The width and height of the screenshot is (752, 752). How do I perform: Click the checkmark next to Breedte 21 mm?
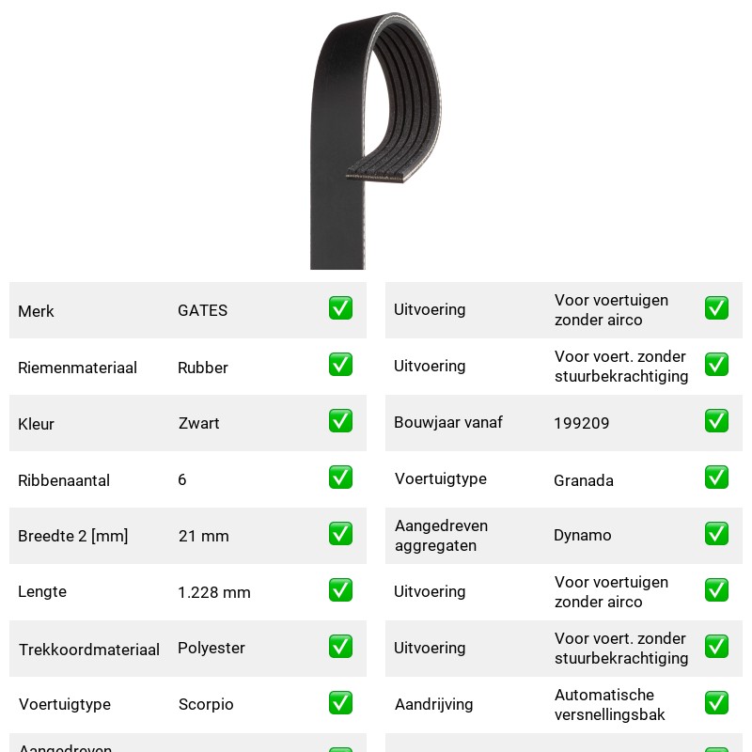coord(340,534)
